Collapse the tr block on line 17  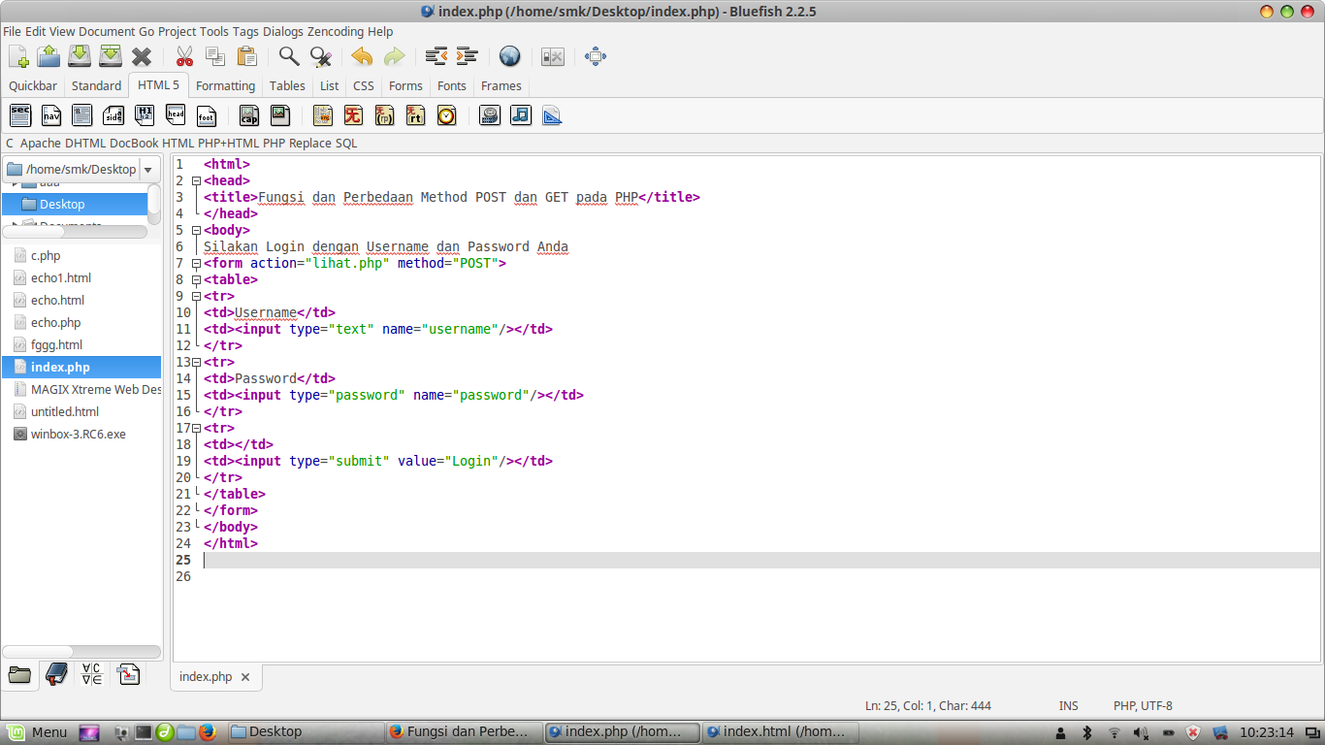point(196,428)
